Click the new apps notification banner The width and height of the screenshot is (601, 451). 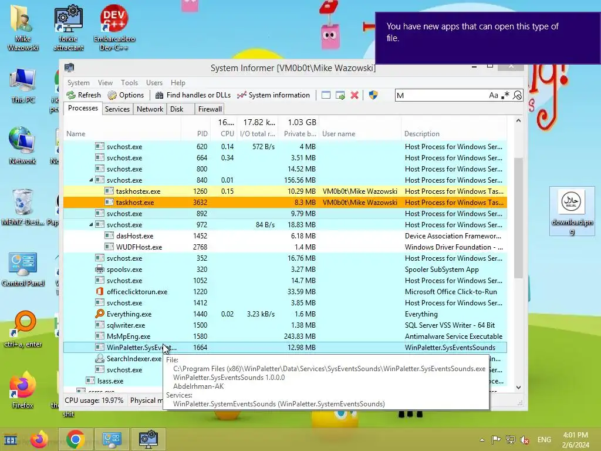[x=488, y=38]
